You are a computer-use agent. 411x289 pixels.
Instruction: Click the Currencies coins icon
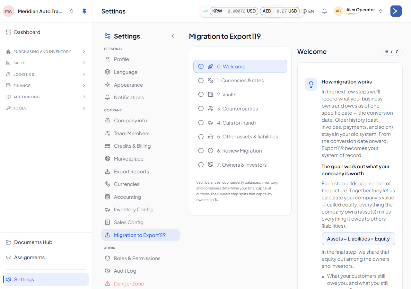tap(108, 184)
